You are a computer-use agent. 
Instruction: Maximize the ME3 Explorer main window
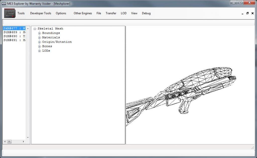coord(240,3)
